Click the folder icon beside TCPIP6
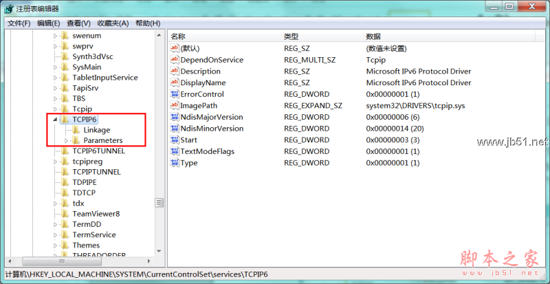The height and width of the screenshot is (284, 550). click(65, 119)
